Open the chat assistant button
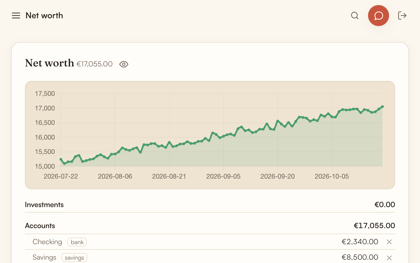The image size is (420, 263). click(x=379, y=16)
